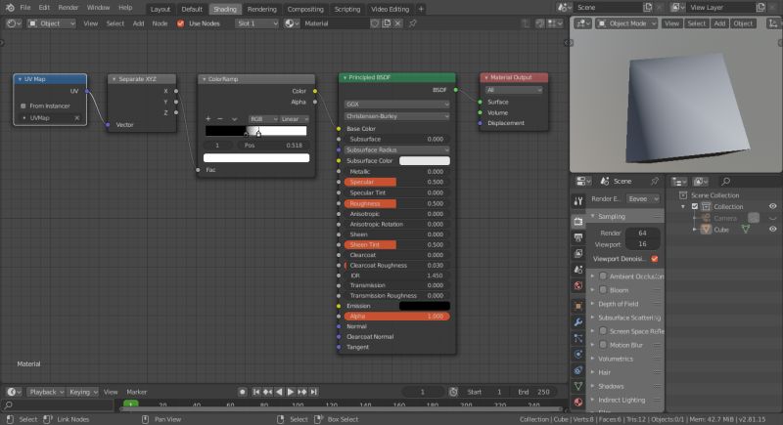Image resolution: width=783 pixels, height=425 pixels.
Task: Unlink the material with X icon
Action: (398, 23)
